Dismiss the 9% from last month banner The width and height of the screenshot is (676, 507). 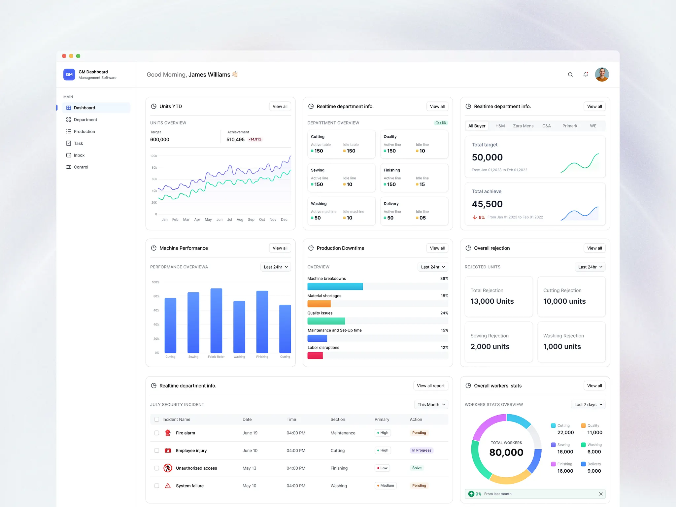pyautogui.click(x=601, y=494)
